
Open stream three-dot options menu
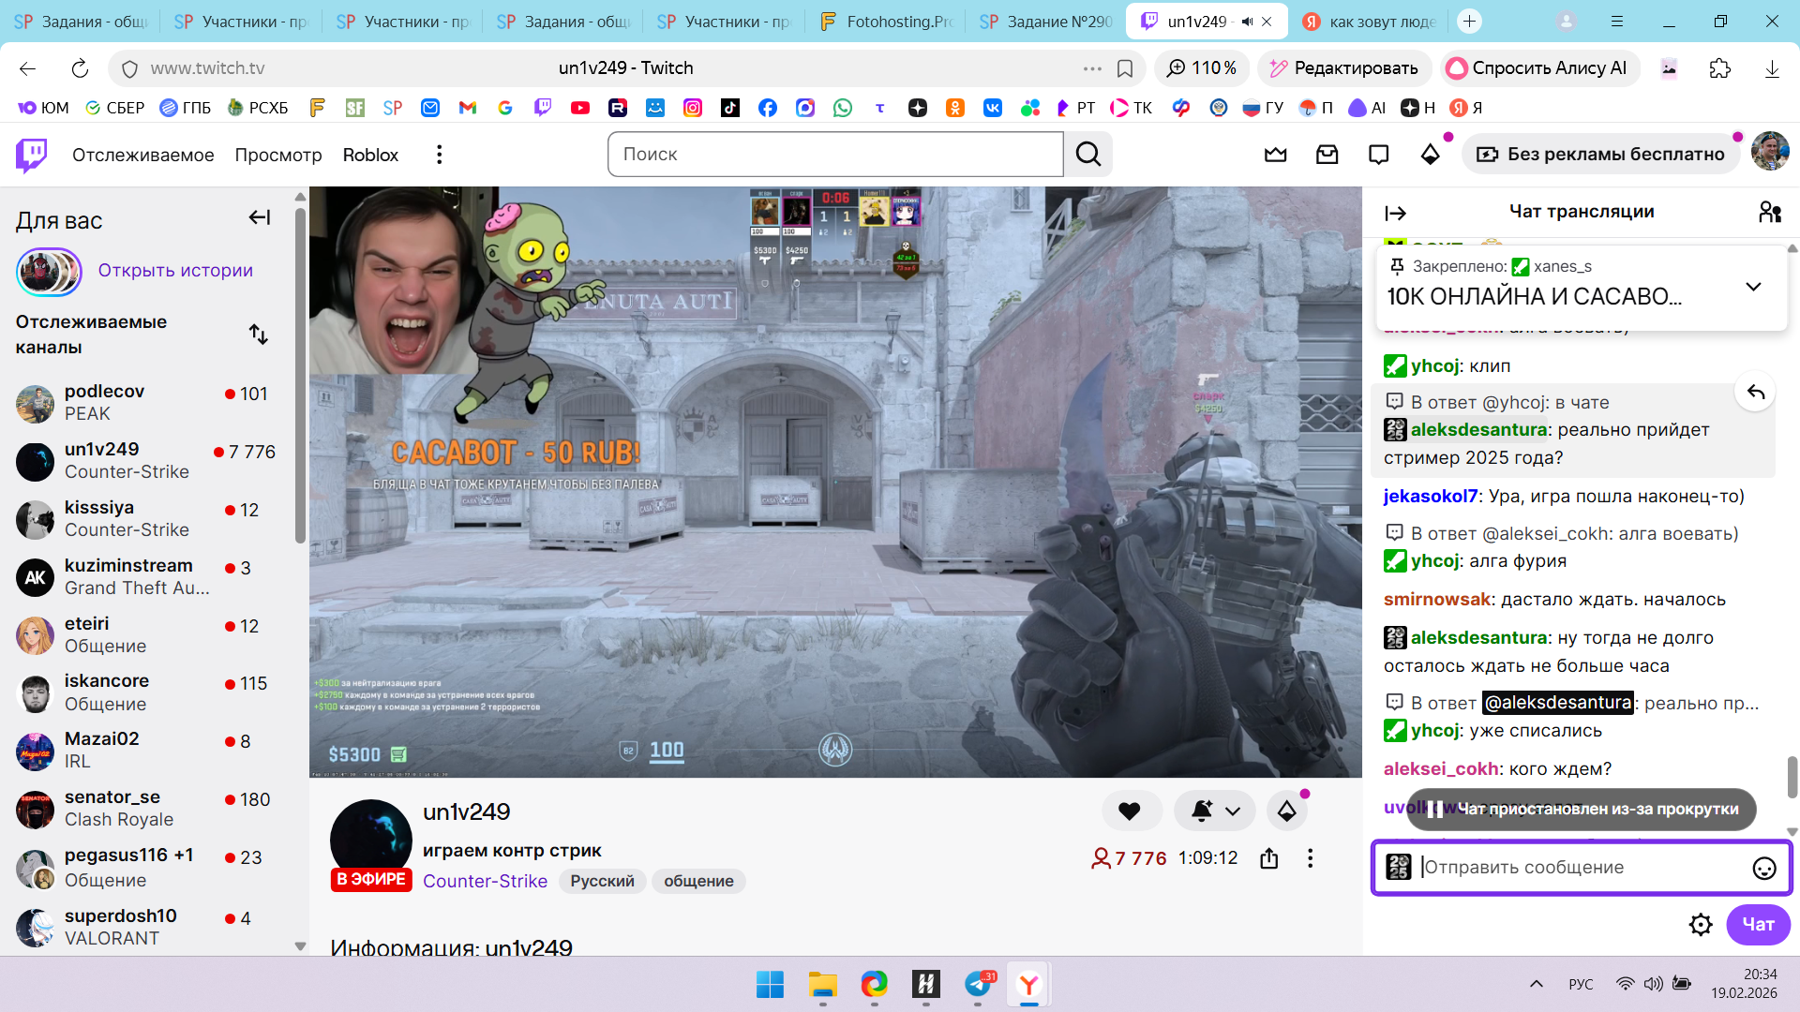click(x=1310, y=858)
